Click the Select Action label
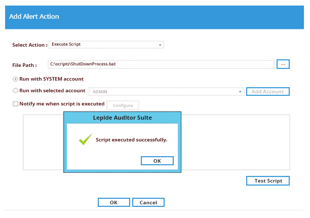The width and height of the screenshot is (310, 218). coord(30,45)
